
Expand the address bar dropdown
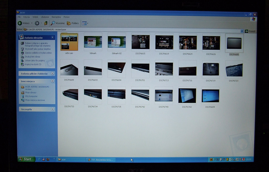point(242,31)
